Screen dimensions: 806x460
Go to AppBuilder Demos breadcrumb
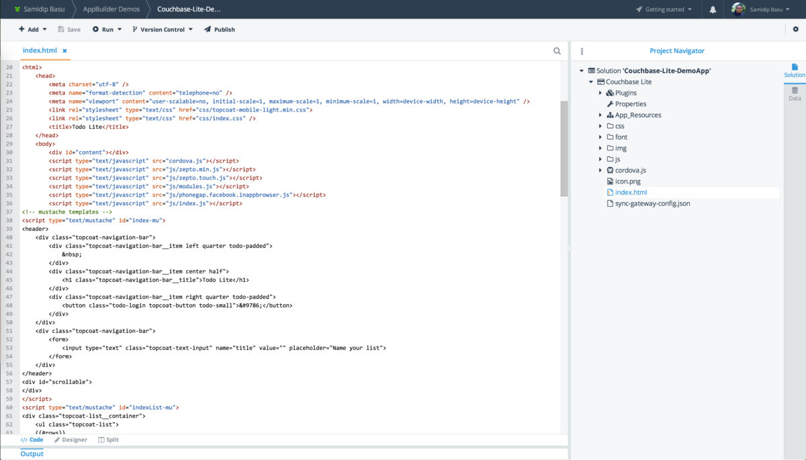111,9
